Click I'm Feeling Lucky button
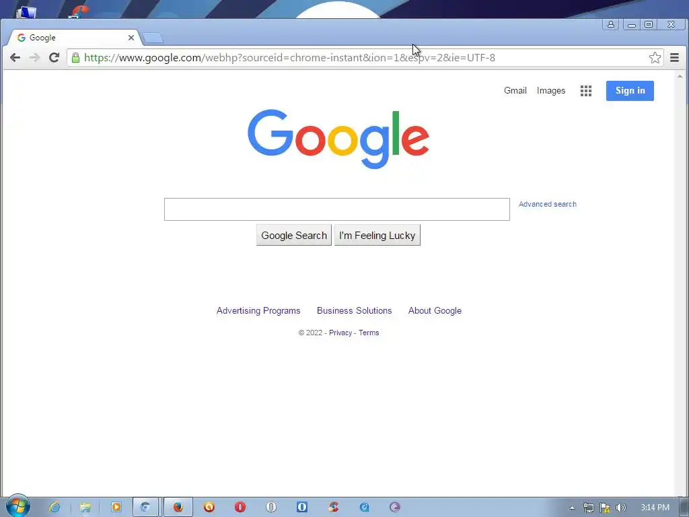The image size is (689, 517). [377, 235]
